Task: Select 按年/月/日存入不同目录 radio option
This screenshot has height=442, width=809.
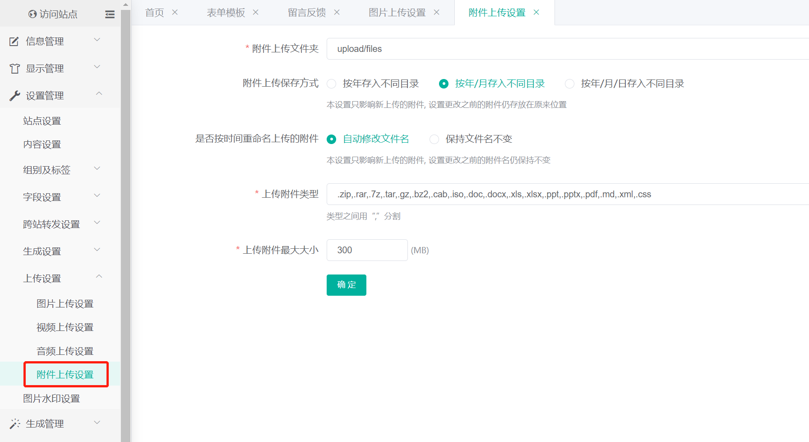Action: (x=570, y=84)
